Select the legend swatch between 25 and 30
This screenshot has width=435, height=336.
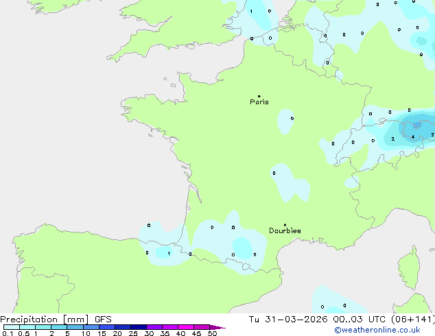pyautogui.click(x=138, y=327)
